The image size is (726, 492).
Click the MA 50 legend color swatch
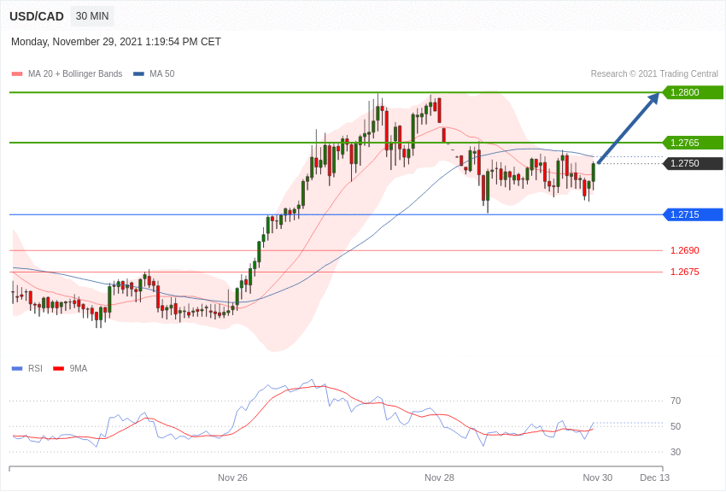(138, 73)
